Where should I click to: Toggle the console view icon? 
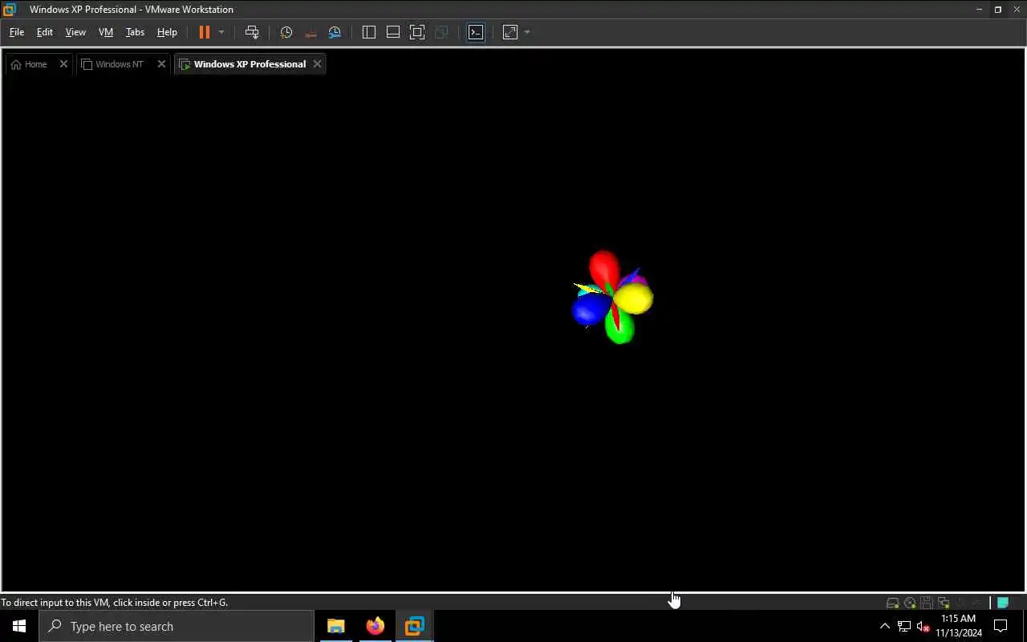pyautogui.click(x=476, y=32)
